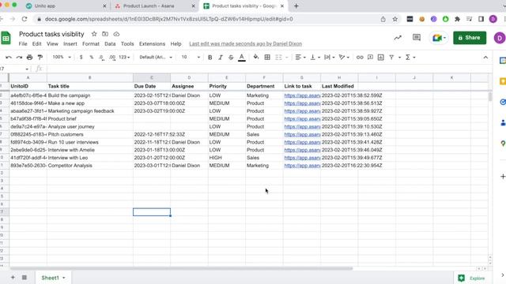Star the Product tasks visiblity document

(94, 34)
